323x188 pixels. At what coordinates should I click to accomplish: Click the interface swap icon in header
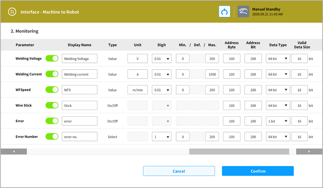point(12,12)
